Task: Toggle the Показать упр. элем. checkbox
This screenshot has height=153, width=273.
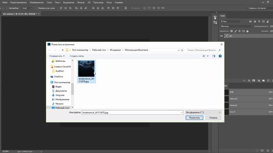Action: coord(36,8)
